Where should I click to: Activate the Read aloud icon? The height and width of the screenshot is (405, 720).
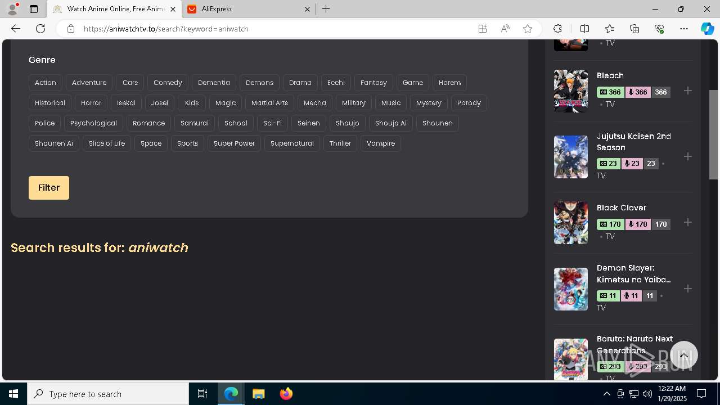click(x=505, y=29)
